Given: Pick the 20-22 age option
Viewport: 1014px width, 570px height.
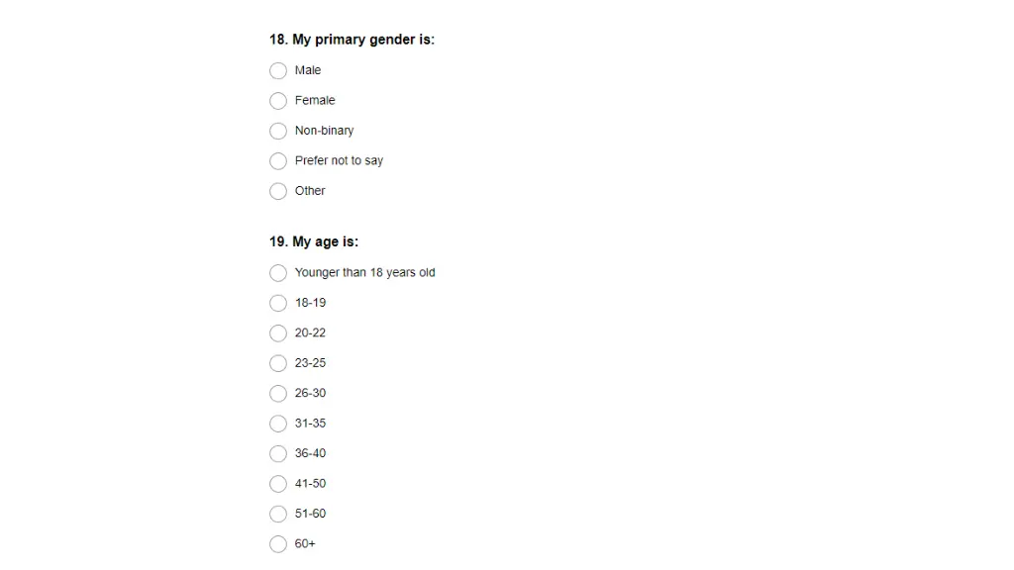Looking at the screenshot, I should (x=278, y=333).
